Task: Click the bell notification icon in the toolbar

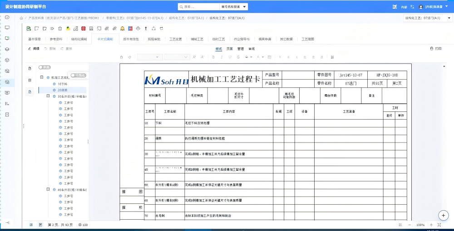Action: click(x=123, y=29)
